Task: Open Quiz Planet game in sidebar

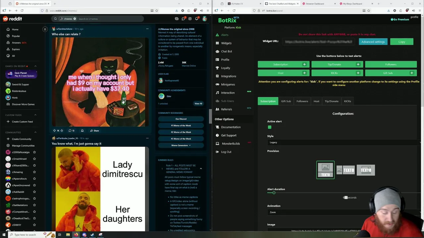Action: click(21, 74)
